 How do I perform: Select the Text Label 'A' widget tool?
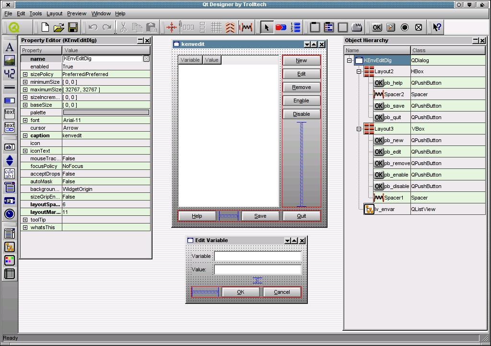coord(9,47)
